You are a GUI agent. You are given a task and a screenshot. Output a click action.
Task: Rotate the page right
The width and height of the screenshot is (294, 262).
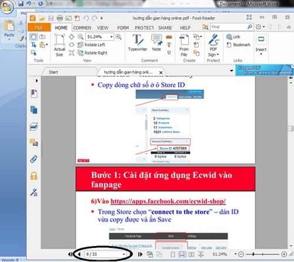pyautogui.click(x=92, y=53)
